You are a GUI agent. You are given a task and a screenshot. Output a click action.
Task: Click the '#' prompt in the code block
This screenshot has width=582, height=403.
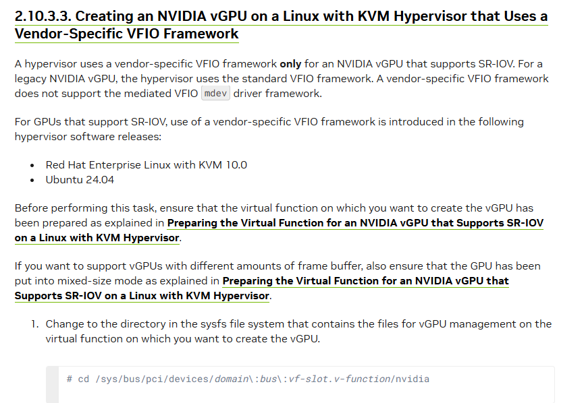70,379
